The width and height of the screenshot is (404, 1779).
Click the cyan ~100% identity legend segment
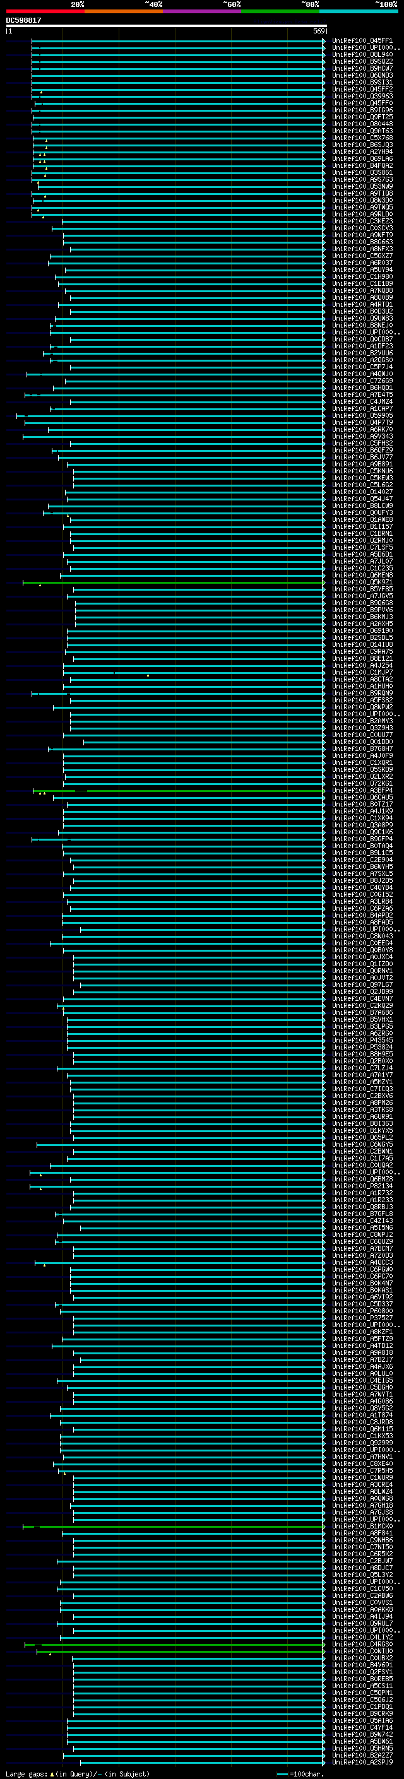pos(359,11)
